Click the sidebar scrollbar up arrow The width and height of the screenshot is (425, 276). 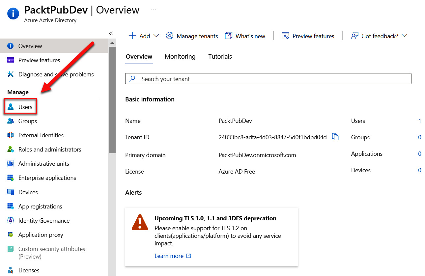coord(112,43)
